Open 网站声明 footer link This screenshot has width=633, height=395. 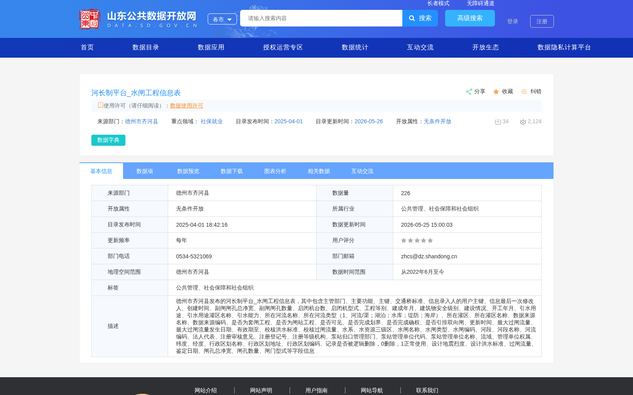261,390
